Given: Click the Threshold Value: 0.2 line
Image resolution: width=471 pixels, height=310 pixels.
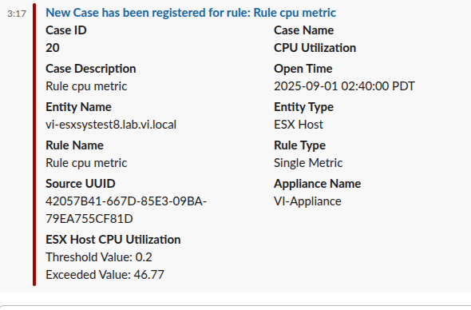Looking at the screenshot, I should (x=99, y=257).
